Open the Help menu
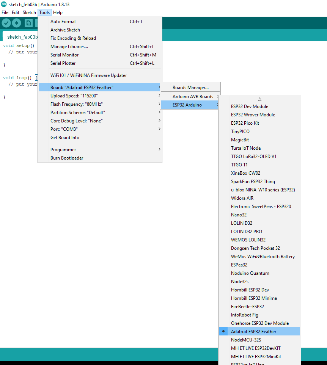Screen dimensions: 327x365 (x=58, y=13)
